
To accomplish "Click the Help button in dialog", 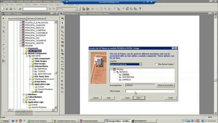I will tap(108, 98).
